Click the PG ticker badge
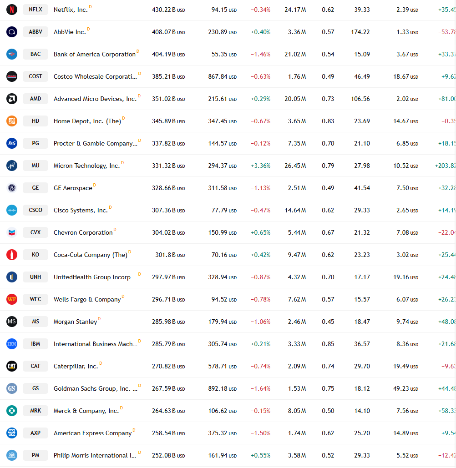The height and width of the screenshot is (468, 456). click(35, 143)
